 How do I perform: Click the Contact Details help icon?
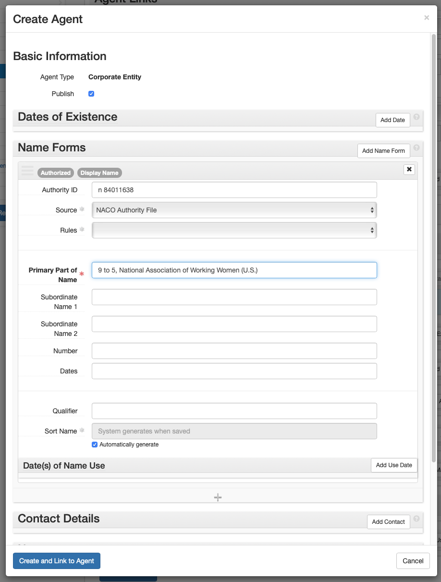(x=416, y=518)
